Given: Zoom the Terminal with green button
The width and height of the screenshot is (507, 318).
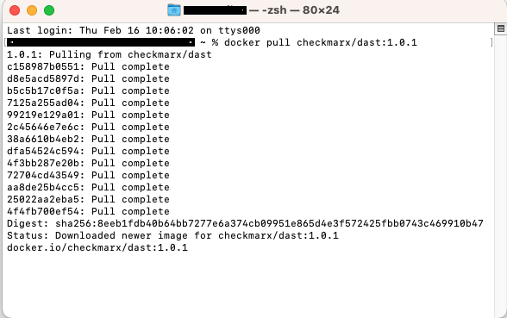Looking at the screenshot, I should [49, 10].
